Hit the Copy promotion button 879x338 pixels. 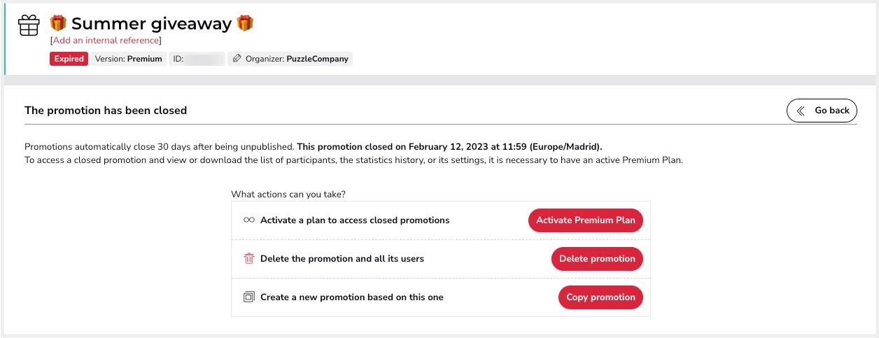(x=600, y=297)
